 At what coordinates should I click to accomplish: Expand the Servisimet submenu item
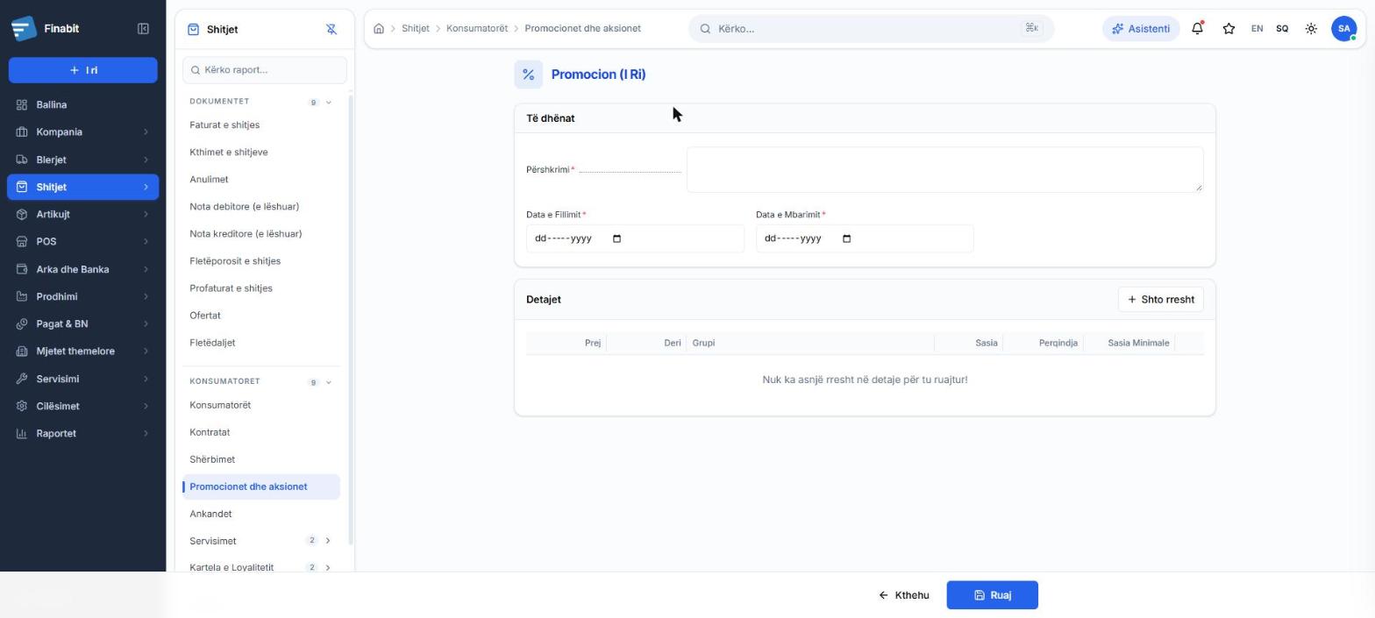(328, 541)
